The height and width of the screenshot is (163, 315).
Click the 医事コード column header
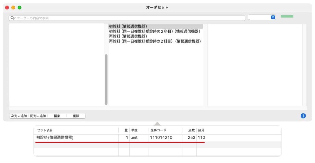click(158, 130)
